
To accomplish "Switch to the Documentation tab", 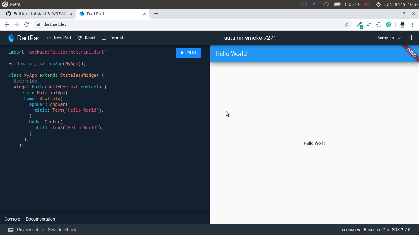I will pyautogui.click(x=40, y=219).
